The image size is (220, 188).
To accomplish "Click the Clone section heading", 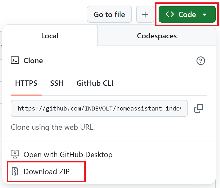I will click(33, 61).
